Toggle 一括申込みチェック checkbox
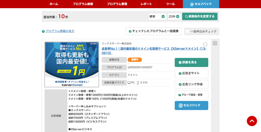The width and height of the screenshot is (261, 132). tap(187, 31)
